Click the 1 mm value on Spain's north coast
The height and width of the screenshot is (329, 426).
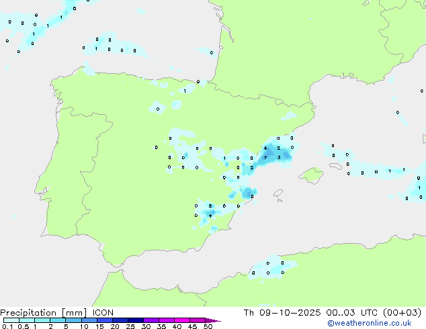185,91
